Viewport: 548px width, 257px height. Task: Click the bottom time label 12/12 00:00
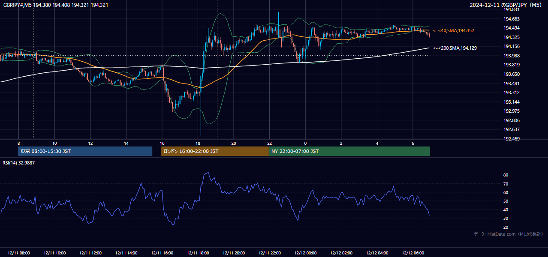tap(305, 253)
